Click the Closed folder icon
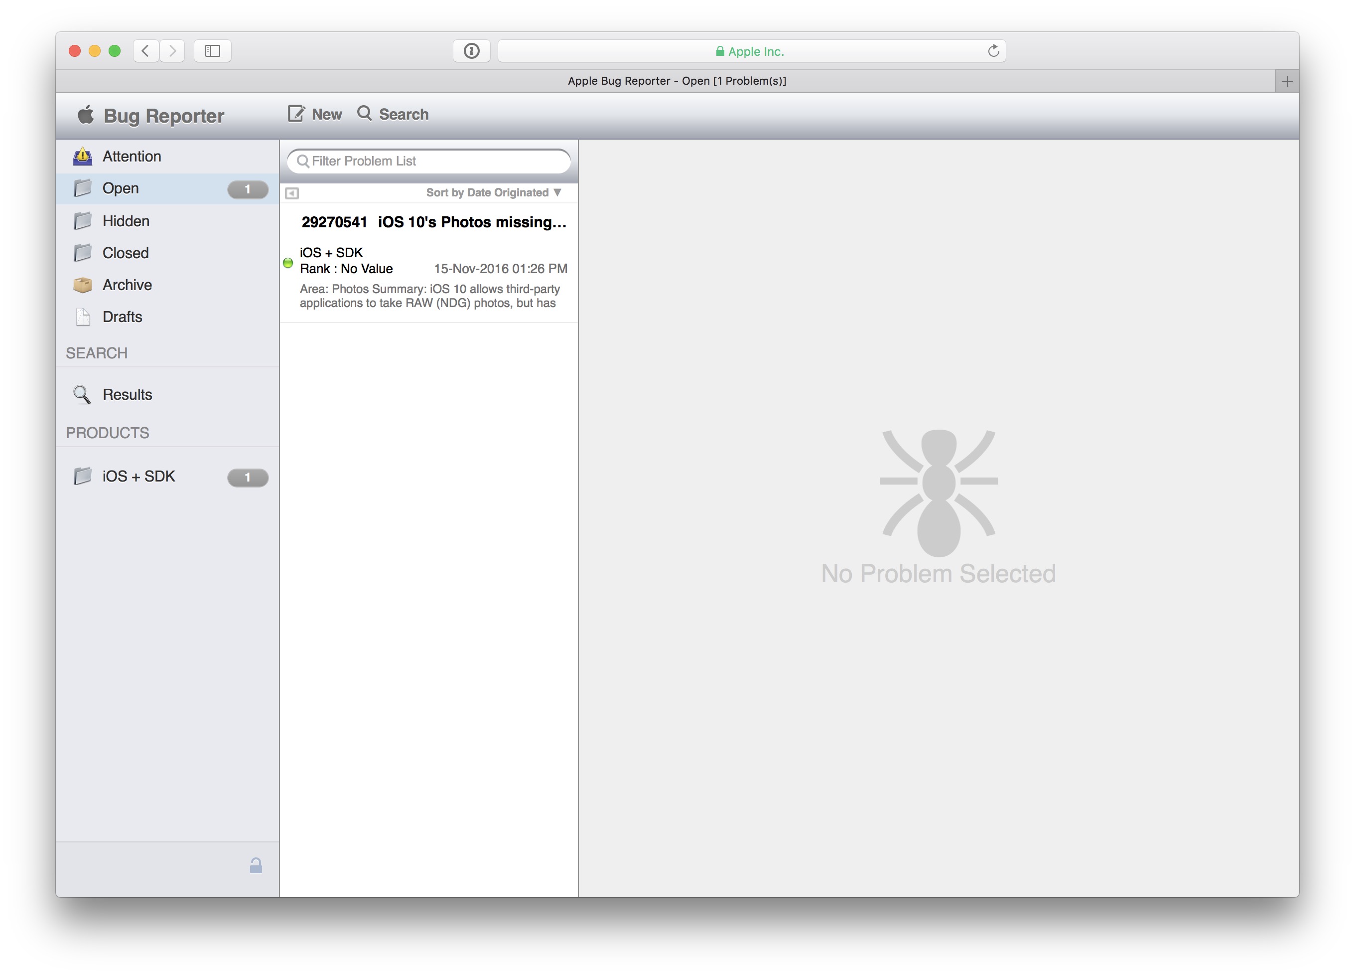The image size is (1355, 977). 83,252
